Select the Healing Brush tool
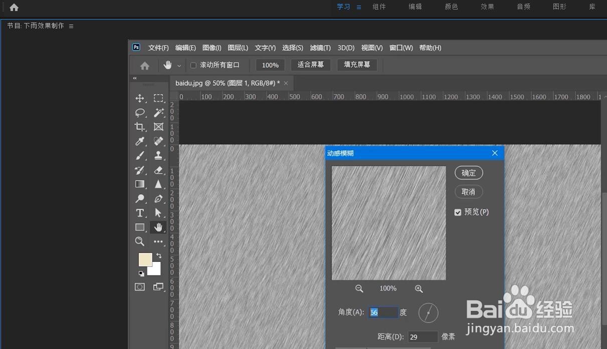This screenshot has width=607, height=349. point(158,141)
